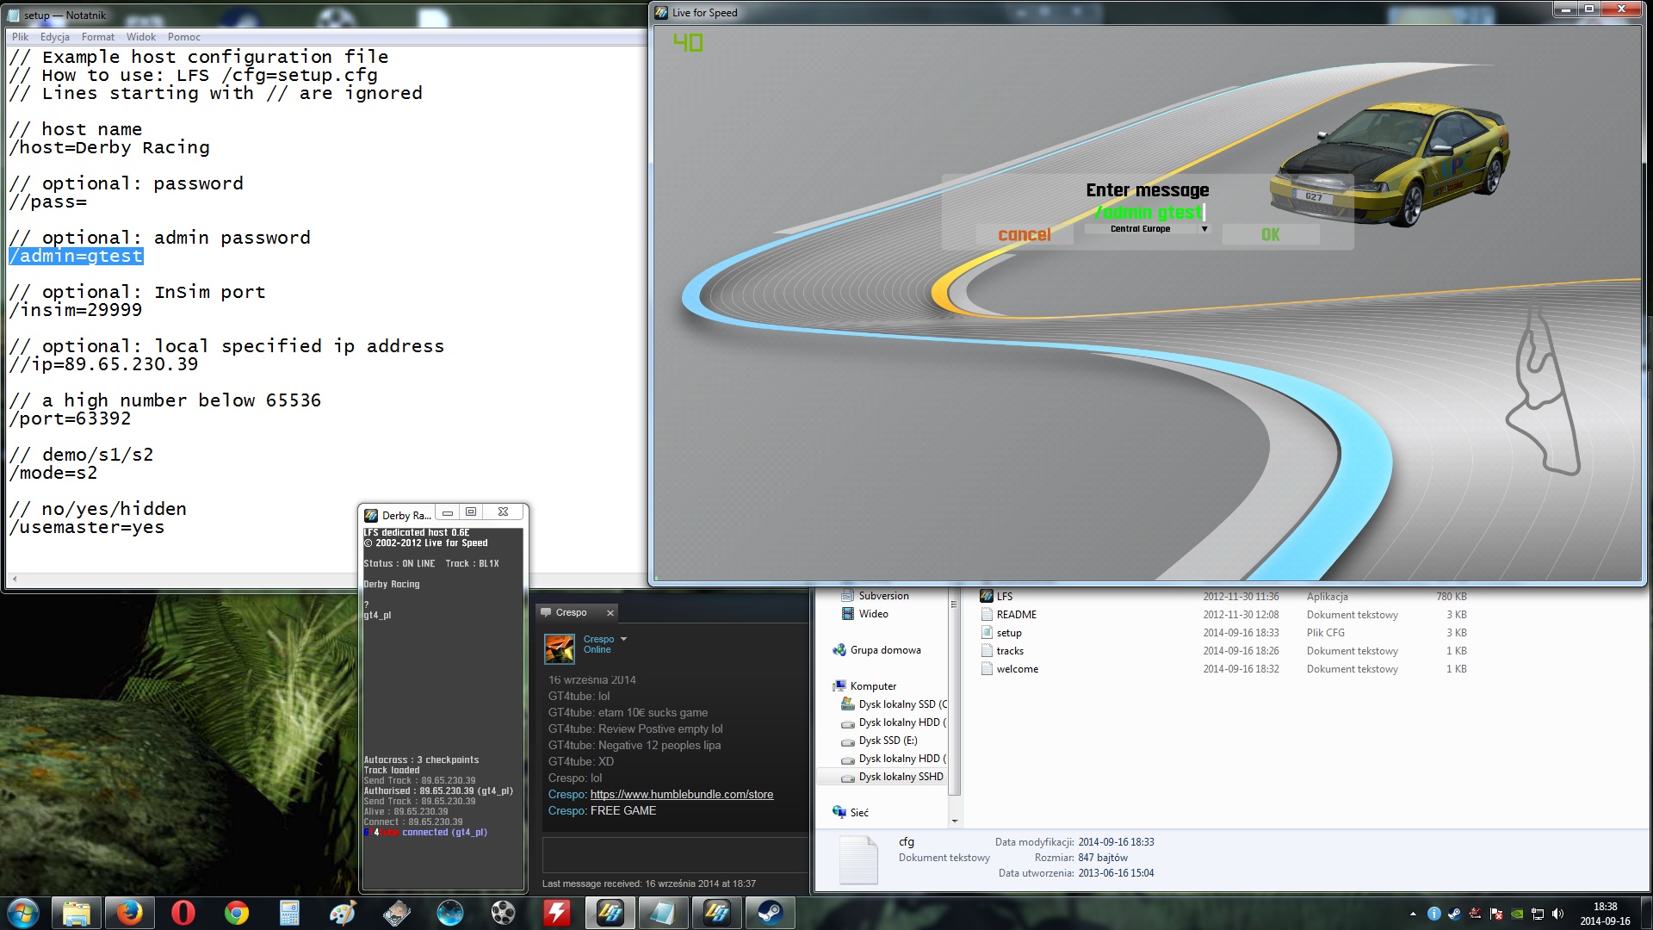Select Sieć in Explorer navigation pane
The width and height of the screenshot is (1653, 930).
859,813
